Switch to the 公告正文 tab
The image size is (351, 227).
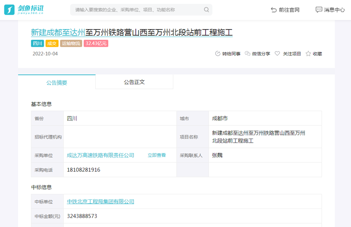[134, 82]
